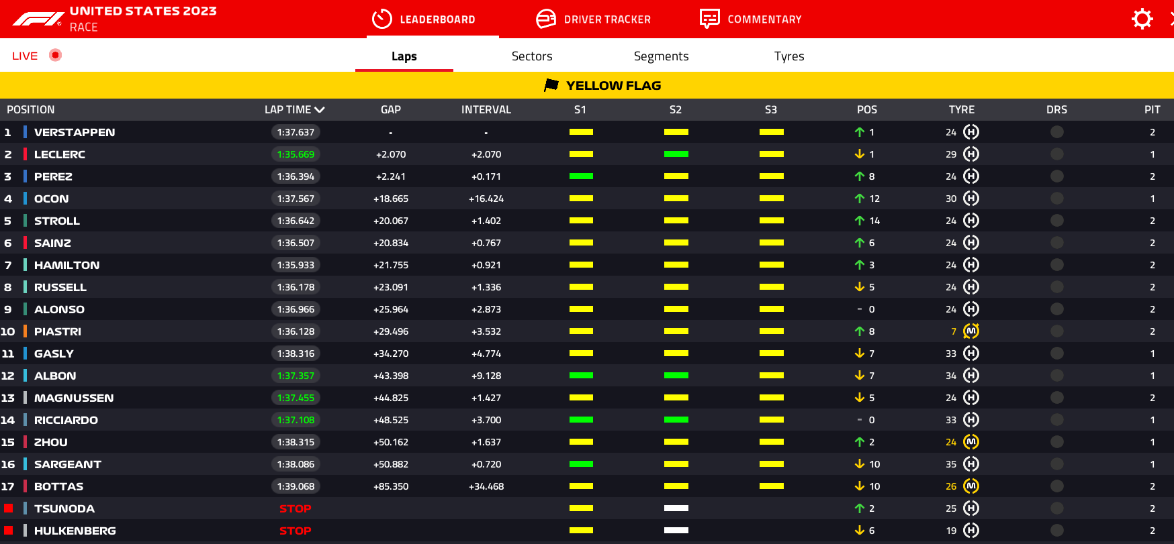Click Hulkenberg's hard tyre icon
The height and width of the screenshot is (544, 1174).
[x=971, y=531]
